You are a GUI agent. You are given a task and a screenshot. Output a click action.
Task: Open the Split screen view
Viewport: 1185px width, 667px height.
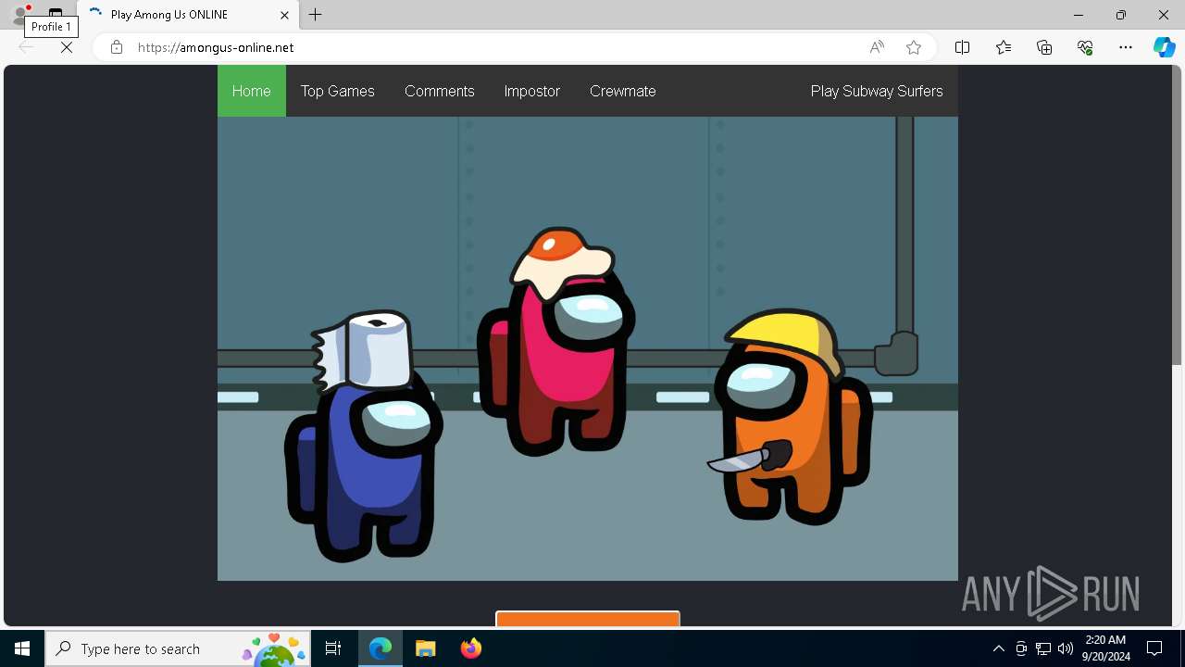pos(963,47)
